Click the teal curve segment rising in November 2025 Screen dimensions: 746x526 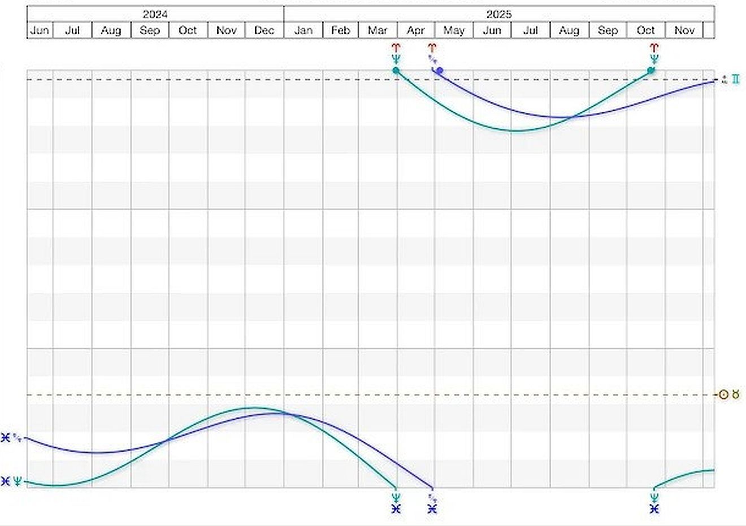click(684, 475)
